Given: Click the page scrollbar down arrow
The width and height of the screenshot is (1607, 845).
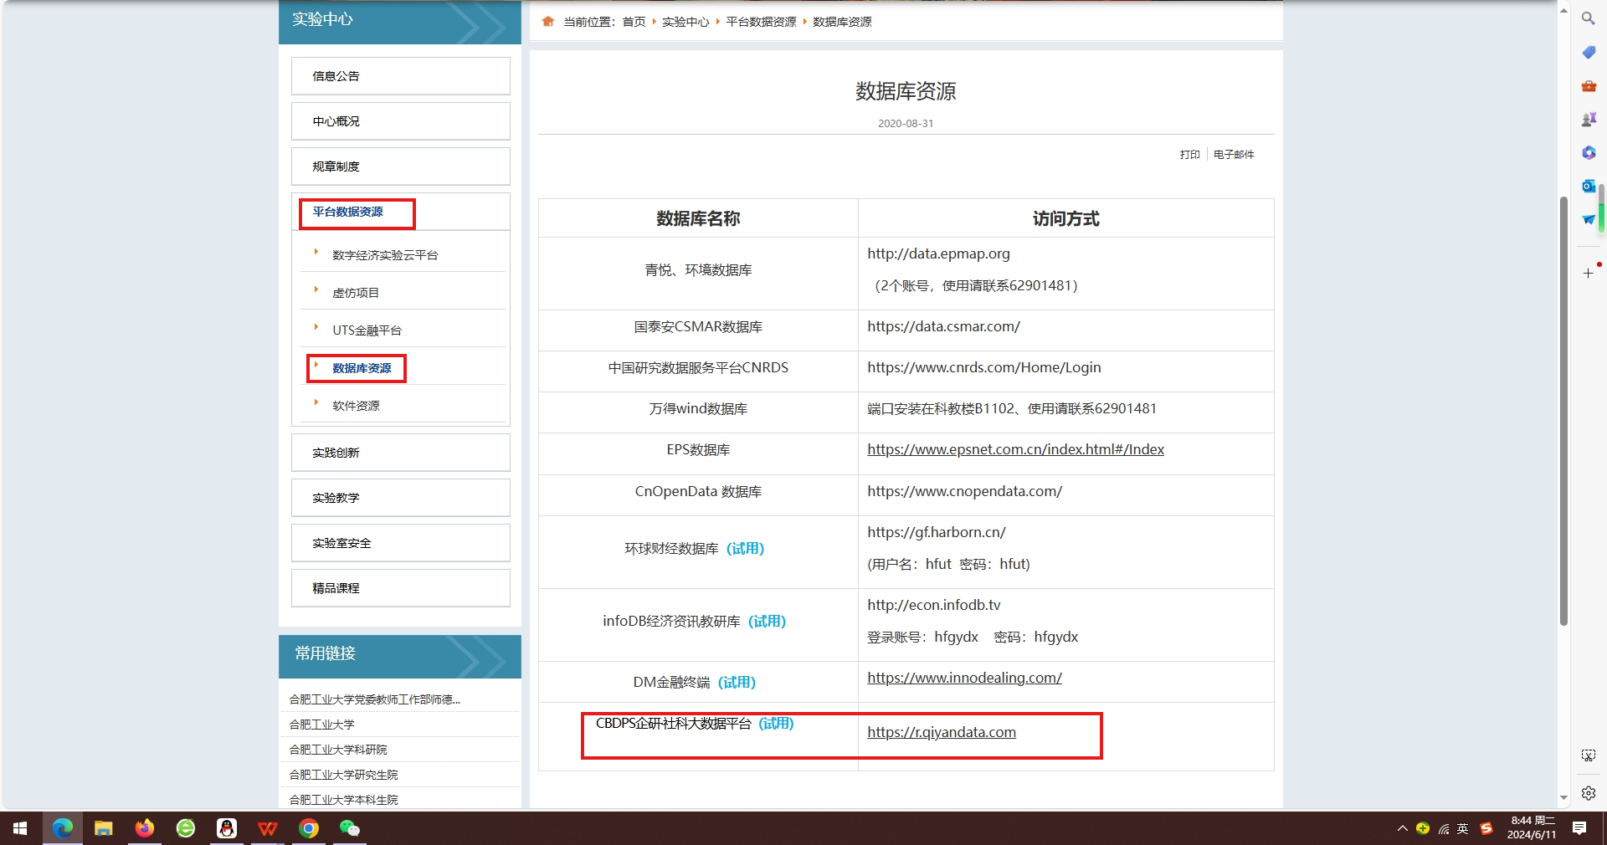Looking at the screenshot, I should (1563, 798).
